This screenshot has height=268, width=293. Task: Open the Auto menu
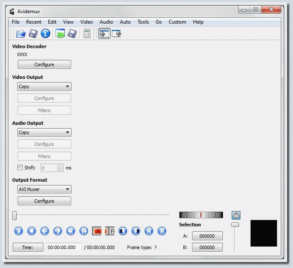125,22
